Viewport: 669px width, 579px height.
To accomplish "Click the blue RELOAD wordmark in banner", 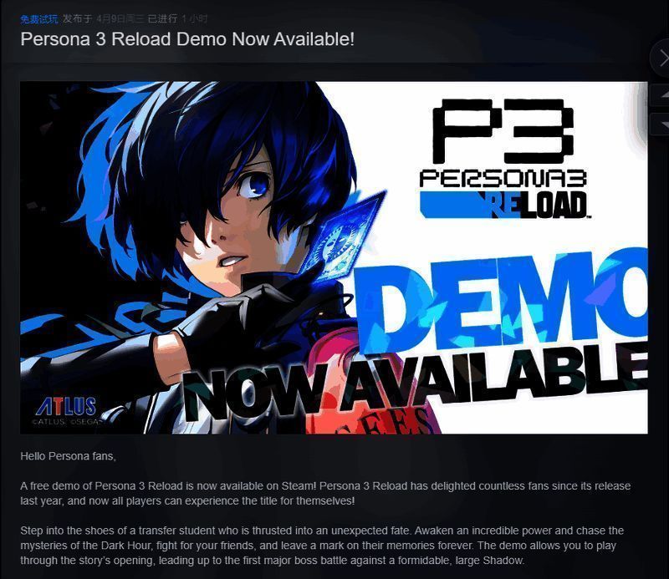I will pos(504,205).
